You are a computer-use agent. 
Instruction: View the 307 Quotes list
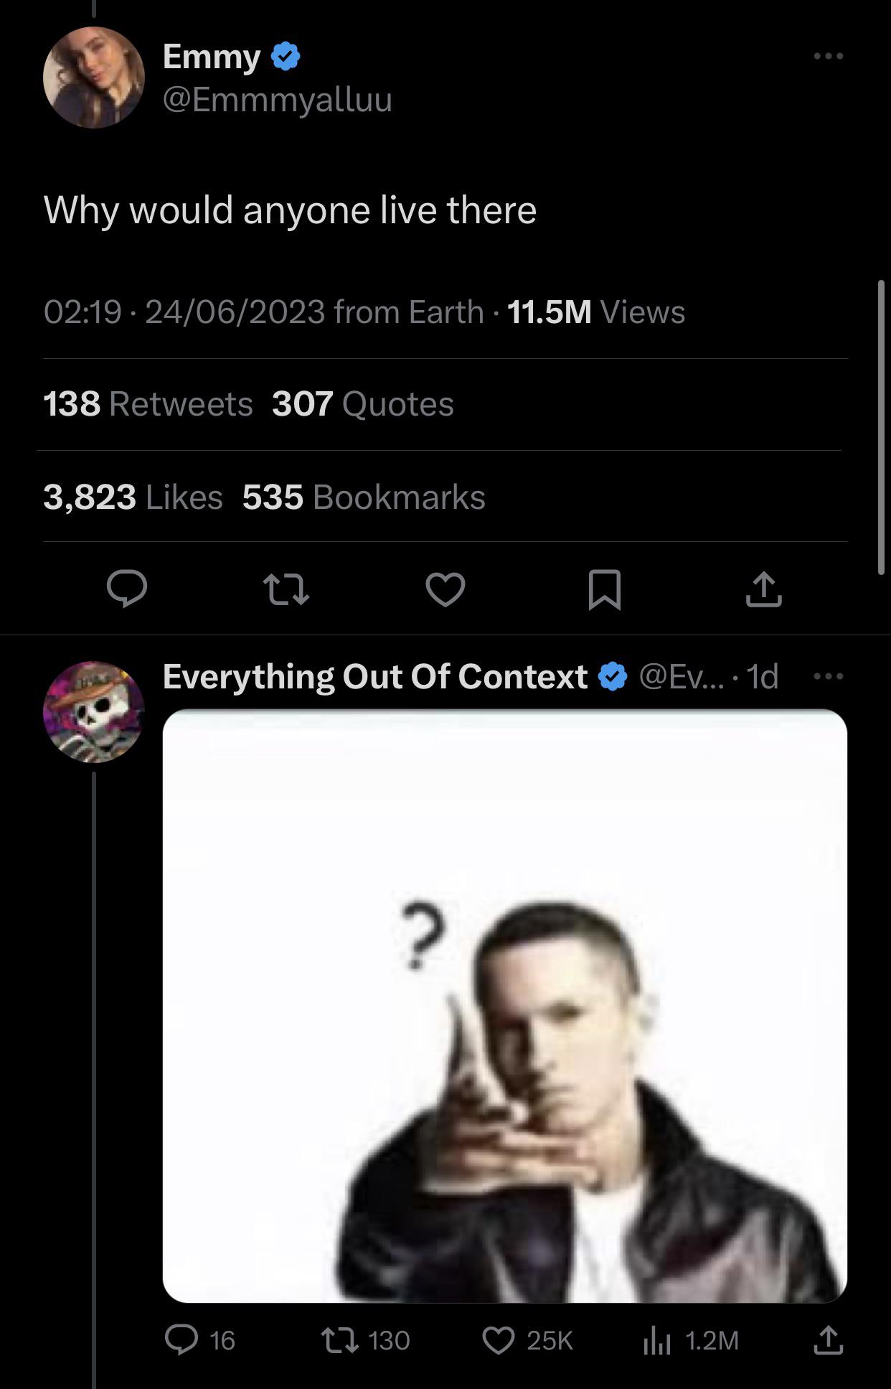[x=363, y=404]
